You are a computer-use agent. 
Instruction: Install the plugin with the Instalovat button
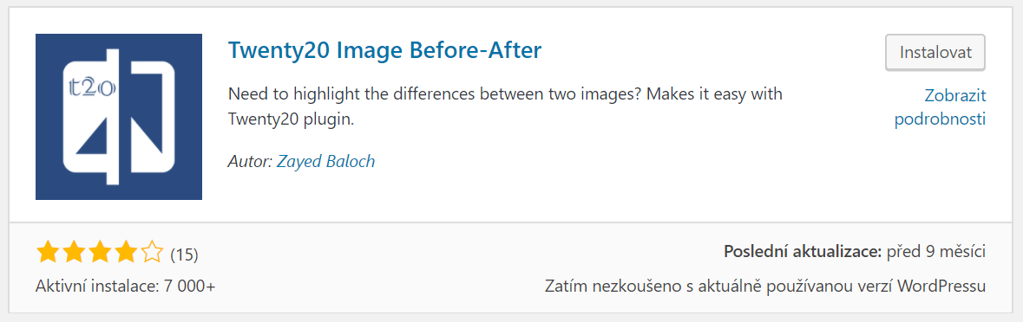[934, 52]
